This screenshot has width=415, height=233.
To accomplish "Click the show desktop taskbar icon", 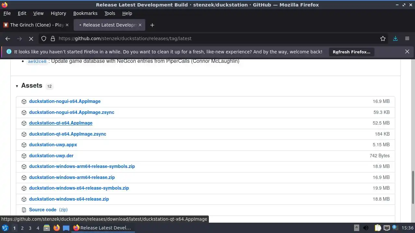I will (66, 228).
